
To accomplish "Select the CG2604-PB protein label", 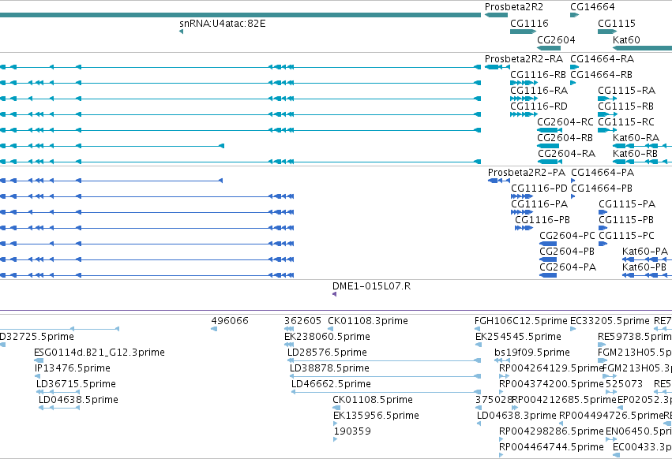I will pos(566,252).
